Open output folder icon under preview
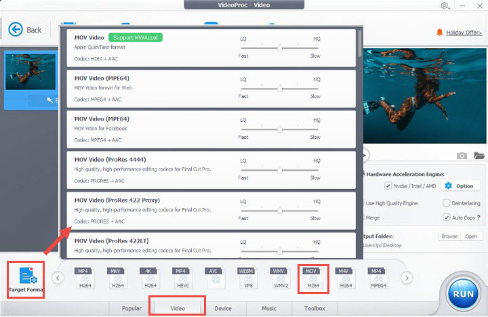This screenshot has height=317, width=488. click(x=479, y=155)
